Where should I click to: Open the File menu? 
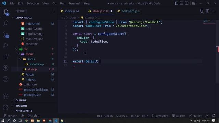12,3
